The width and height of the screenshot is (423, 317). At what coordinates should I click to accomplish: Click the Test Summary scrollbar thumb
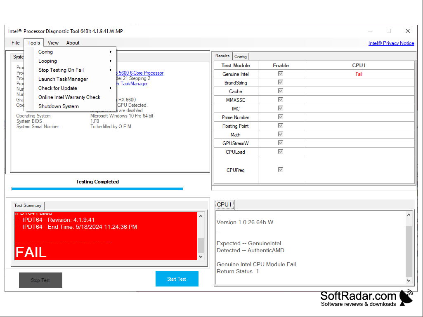[201, 246]
